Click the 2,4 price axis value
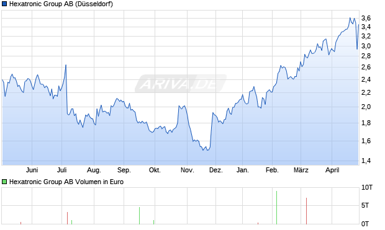Screen dimensions: 385x230 tap(366, 79)
